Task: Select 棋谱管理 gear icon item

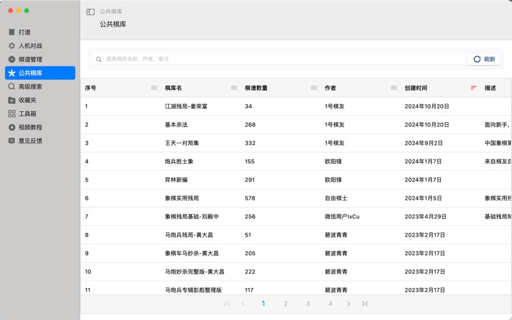Action: point(29,60)
